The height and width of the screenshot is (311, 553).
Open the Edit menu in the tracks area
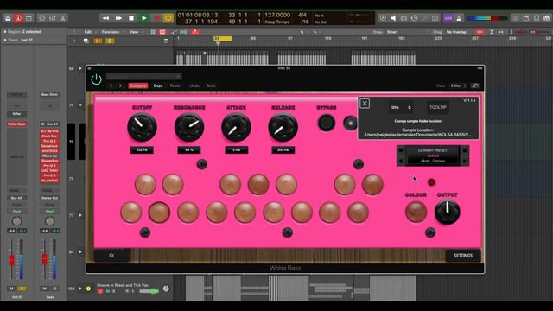coord(88,32)
